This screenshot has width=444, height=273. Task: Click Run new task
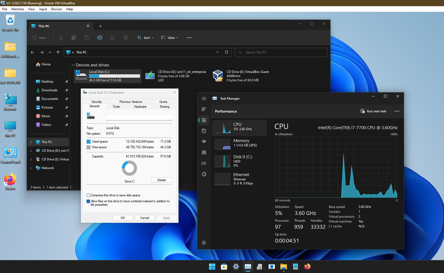[374, 111]
